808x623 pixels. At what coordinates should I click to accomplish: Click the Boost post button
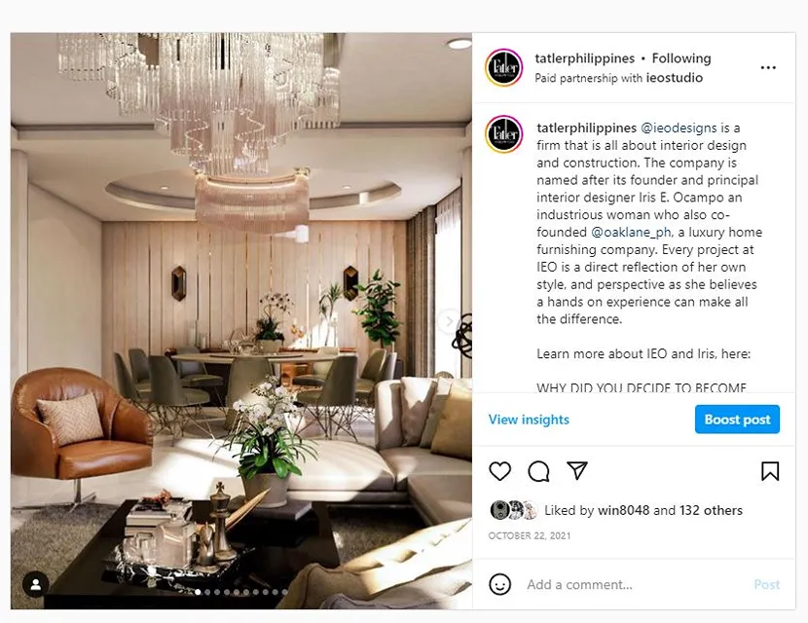(737, 420)
